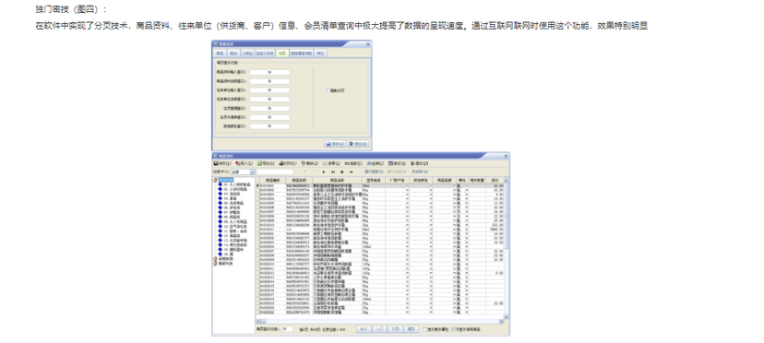The height and width of the screenshot is (343, 764).
Task: Open the first tab in options dialog
Action: pyautogui.click(x=221, y=53)
